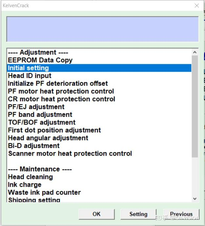205x226 pixels.
Task: Choose First dot position adjustment
Action: (x=54, y=130)
